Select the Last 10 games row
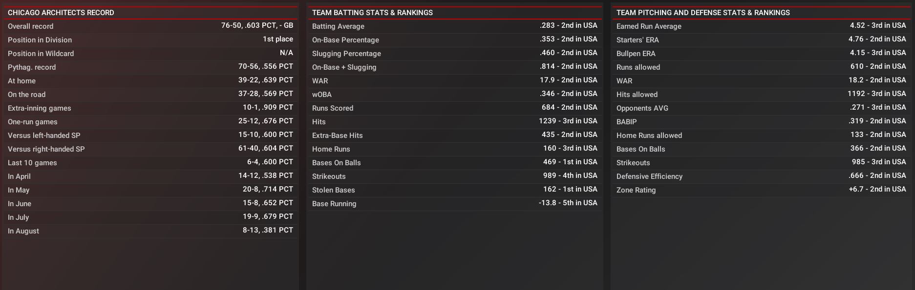 (150, 163)
